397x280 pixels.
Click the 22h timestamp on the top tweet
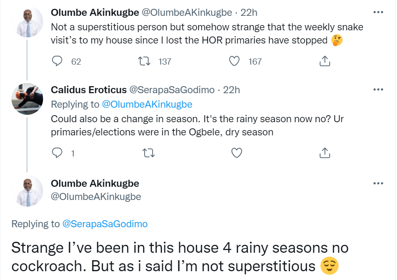click(250, 12)
